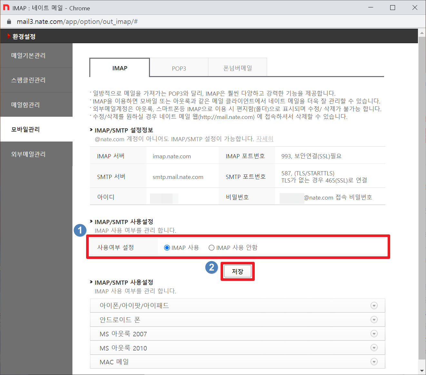Click the red arrow icon beside 환경설정

tap(9, 36)
